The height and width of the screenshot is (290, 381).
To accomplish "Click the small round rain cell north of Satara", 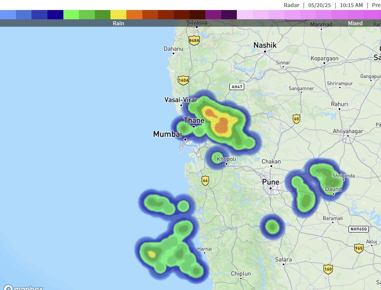I will [272, 227].
